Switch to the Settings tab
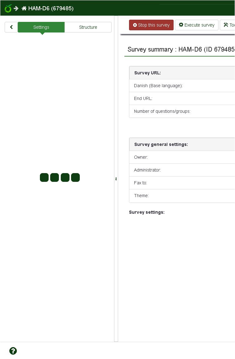 point(41,27)
